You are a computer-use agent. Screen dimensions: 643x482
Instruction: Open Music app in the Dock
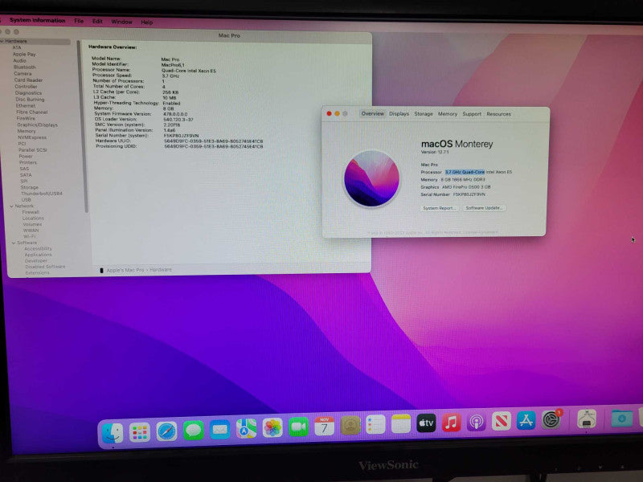451,423
